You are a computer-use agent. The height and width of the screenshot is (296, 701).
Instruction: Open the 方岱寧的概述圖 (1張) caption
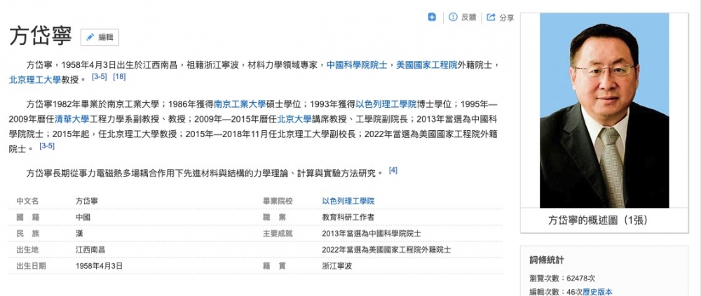(598, 220)
